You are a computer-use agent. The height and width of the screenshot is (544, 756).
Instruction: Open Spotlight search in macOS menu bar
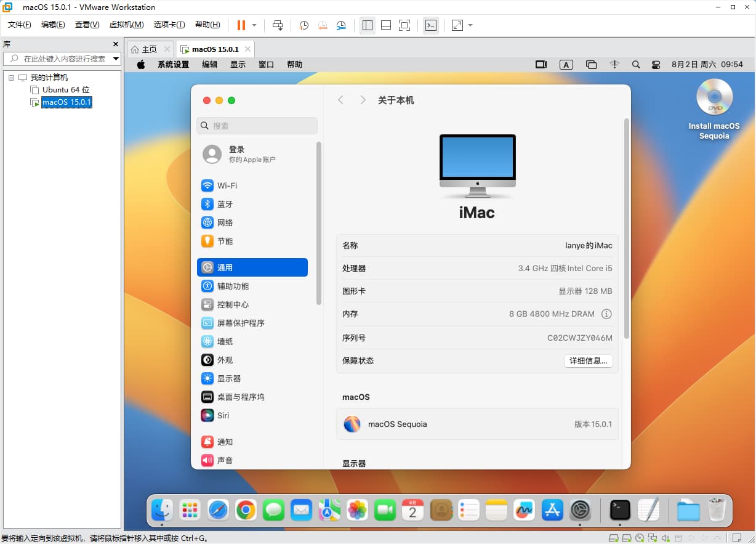636,65
